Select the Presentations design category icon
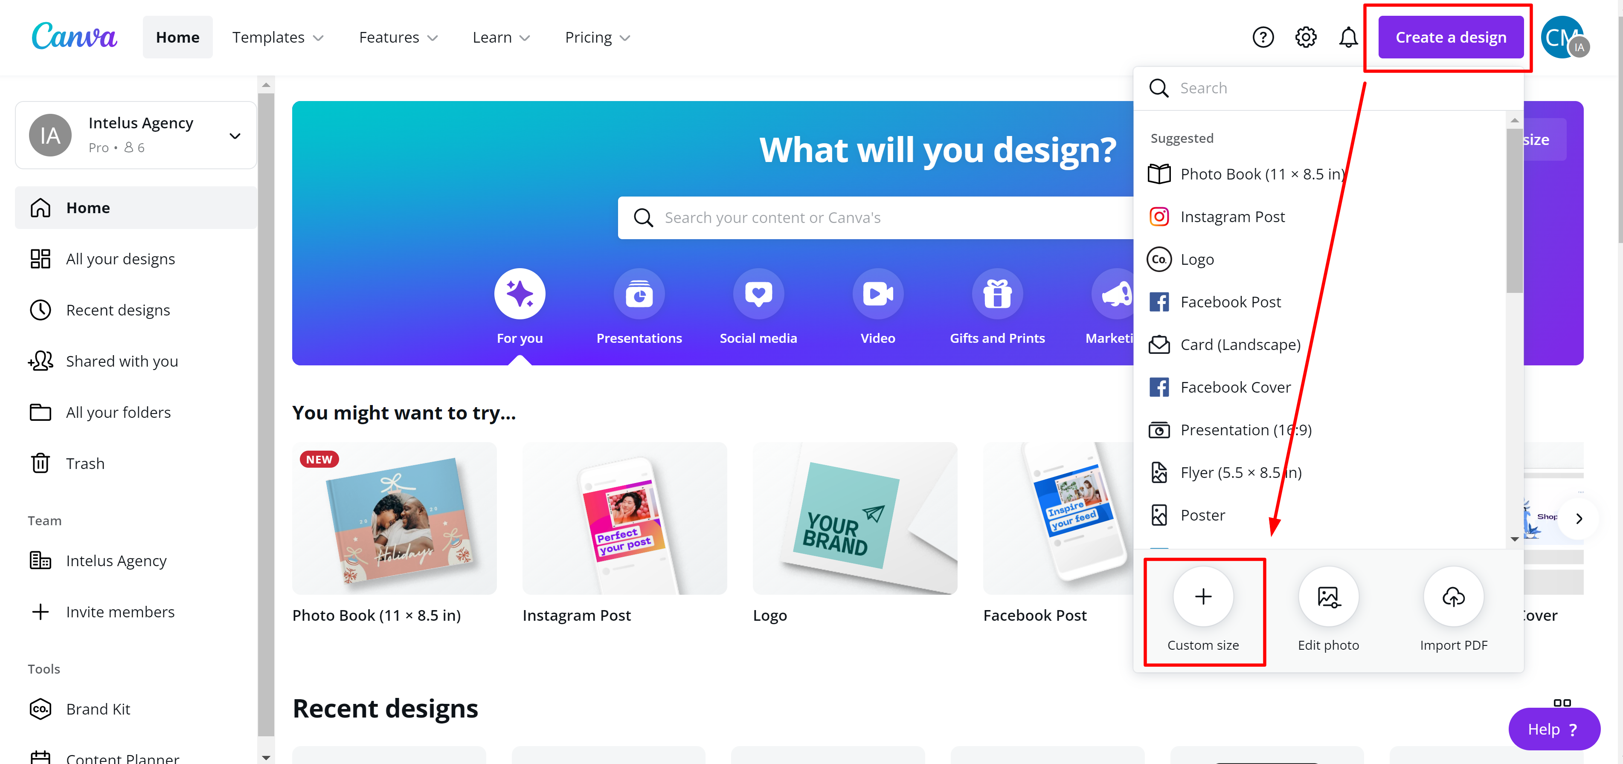Screen dimensions: 1623x764 (x=639, y=293)
